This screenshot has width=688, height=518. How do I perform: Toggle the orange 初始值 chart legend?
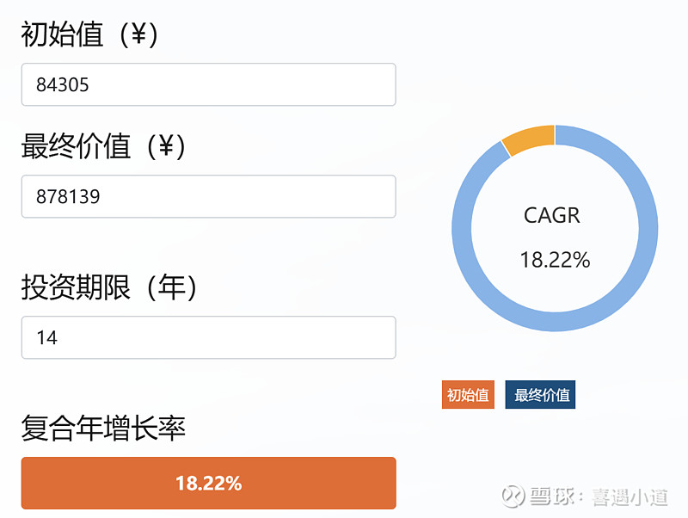pyautogui.click(x=468, y=395)
